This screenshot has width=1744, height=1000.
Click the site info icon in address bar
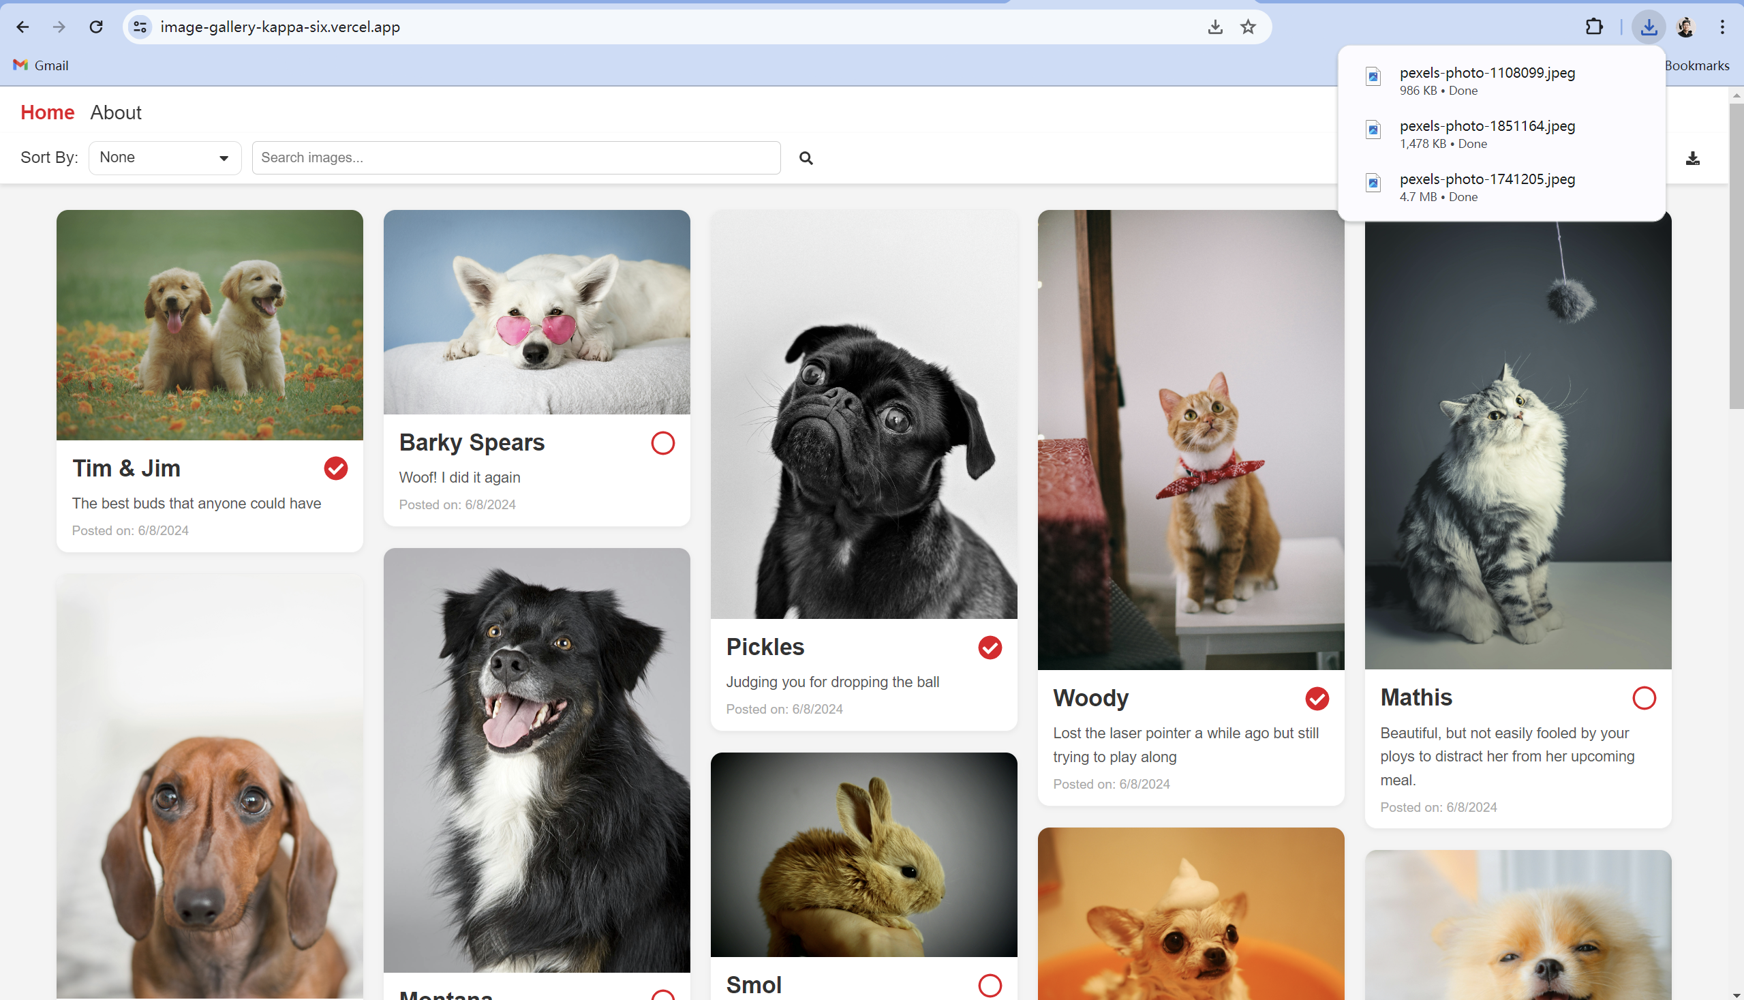(140, 27)
